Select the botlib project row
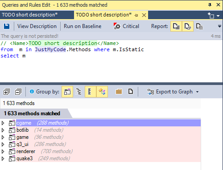This screenshot has width=223, height=170. click(108, 130)
